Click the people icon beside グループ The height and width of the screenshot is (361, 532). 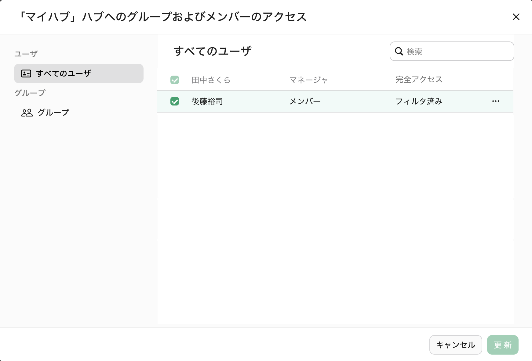pyautogui.click(x=27, y=113)
